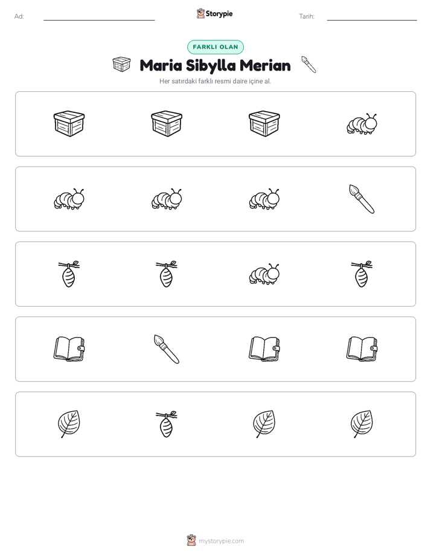Choose the paintbrush in the notebook row

point(167,349)
